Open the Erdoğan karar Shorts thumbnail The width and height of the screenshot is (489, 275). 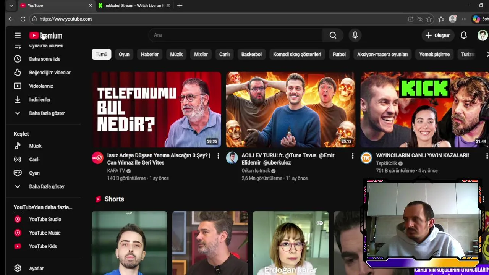point(290,243)
